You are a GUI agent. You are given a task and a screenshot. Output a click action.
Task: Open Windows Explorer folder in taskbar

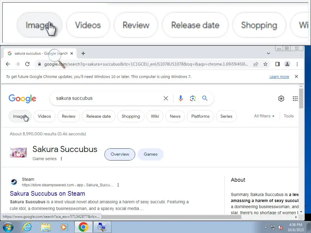coord(46,227)
